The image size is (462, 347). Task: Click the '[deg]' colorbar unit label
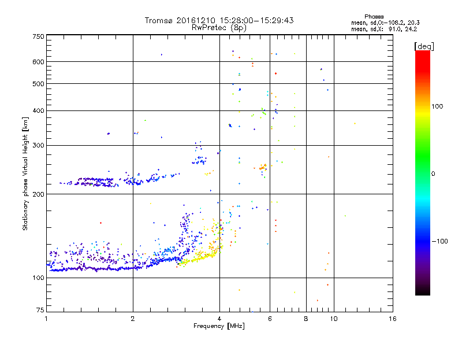point(424,46)
